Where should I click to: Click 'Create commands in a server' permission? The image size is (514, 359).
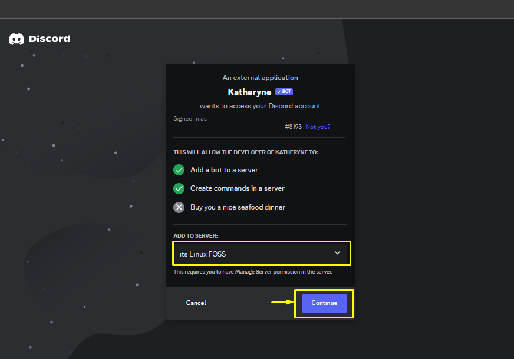238,188
